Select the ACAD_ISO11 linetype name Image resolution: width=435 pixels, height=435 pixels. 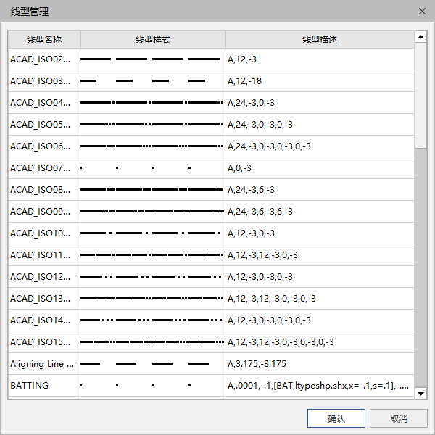tap(40, 255)
